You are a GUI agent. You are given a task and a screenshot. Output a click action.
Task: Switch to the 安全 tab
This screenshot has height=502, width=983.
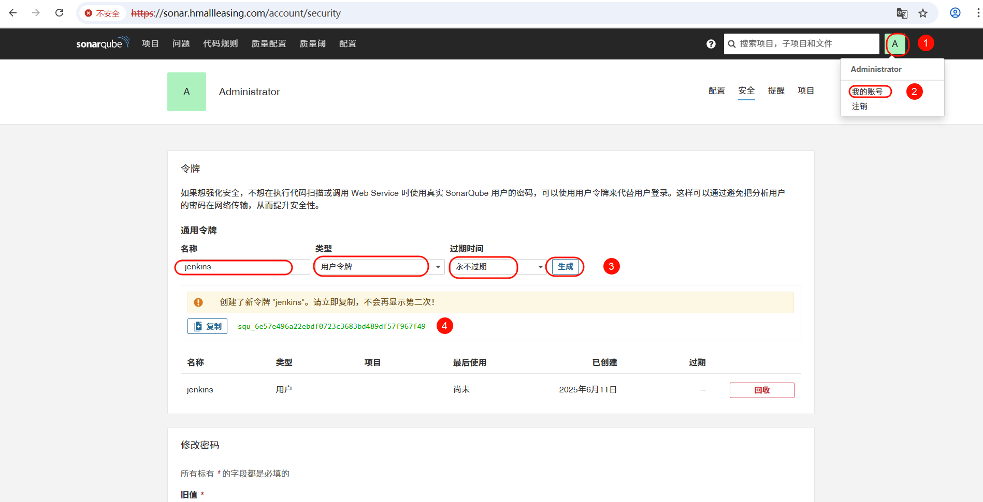(746, 91)
